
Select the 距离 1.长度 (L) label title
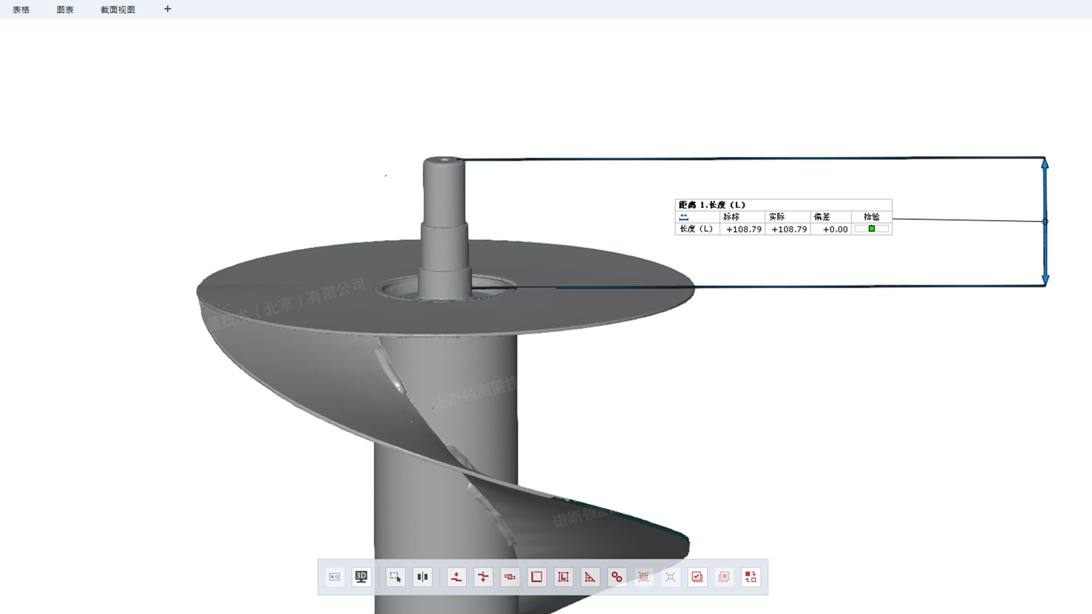pyautogui.click(x=712, y=205)
